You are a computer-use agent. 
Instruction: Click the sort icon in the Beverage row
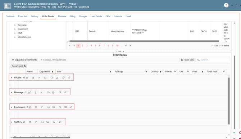tap(42, 92)
